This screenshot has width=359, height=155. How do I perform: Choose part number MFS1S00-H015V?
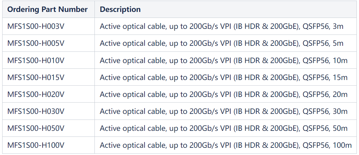click(36, 77)
